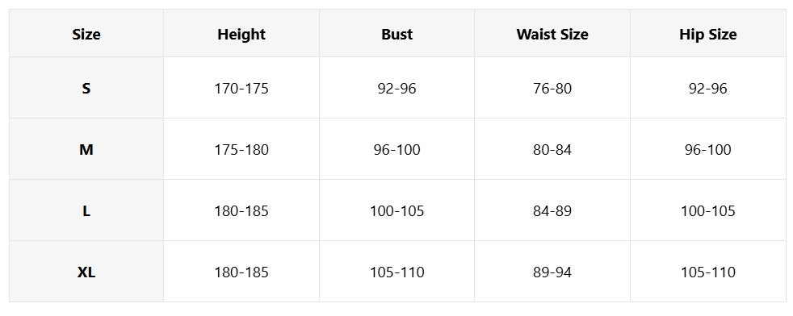Select the XL height cell 180-185
The image size is (793, 316).
(241, 272)
